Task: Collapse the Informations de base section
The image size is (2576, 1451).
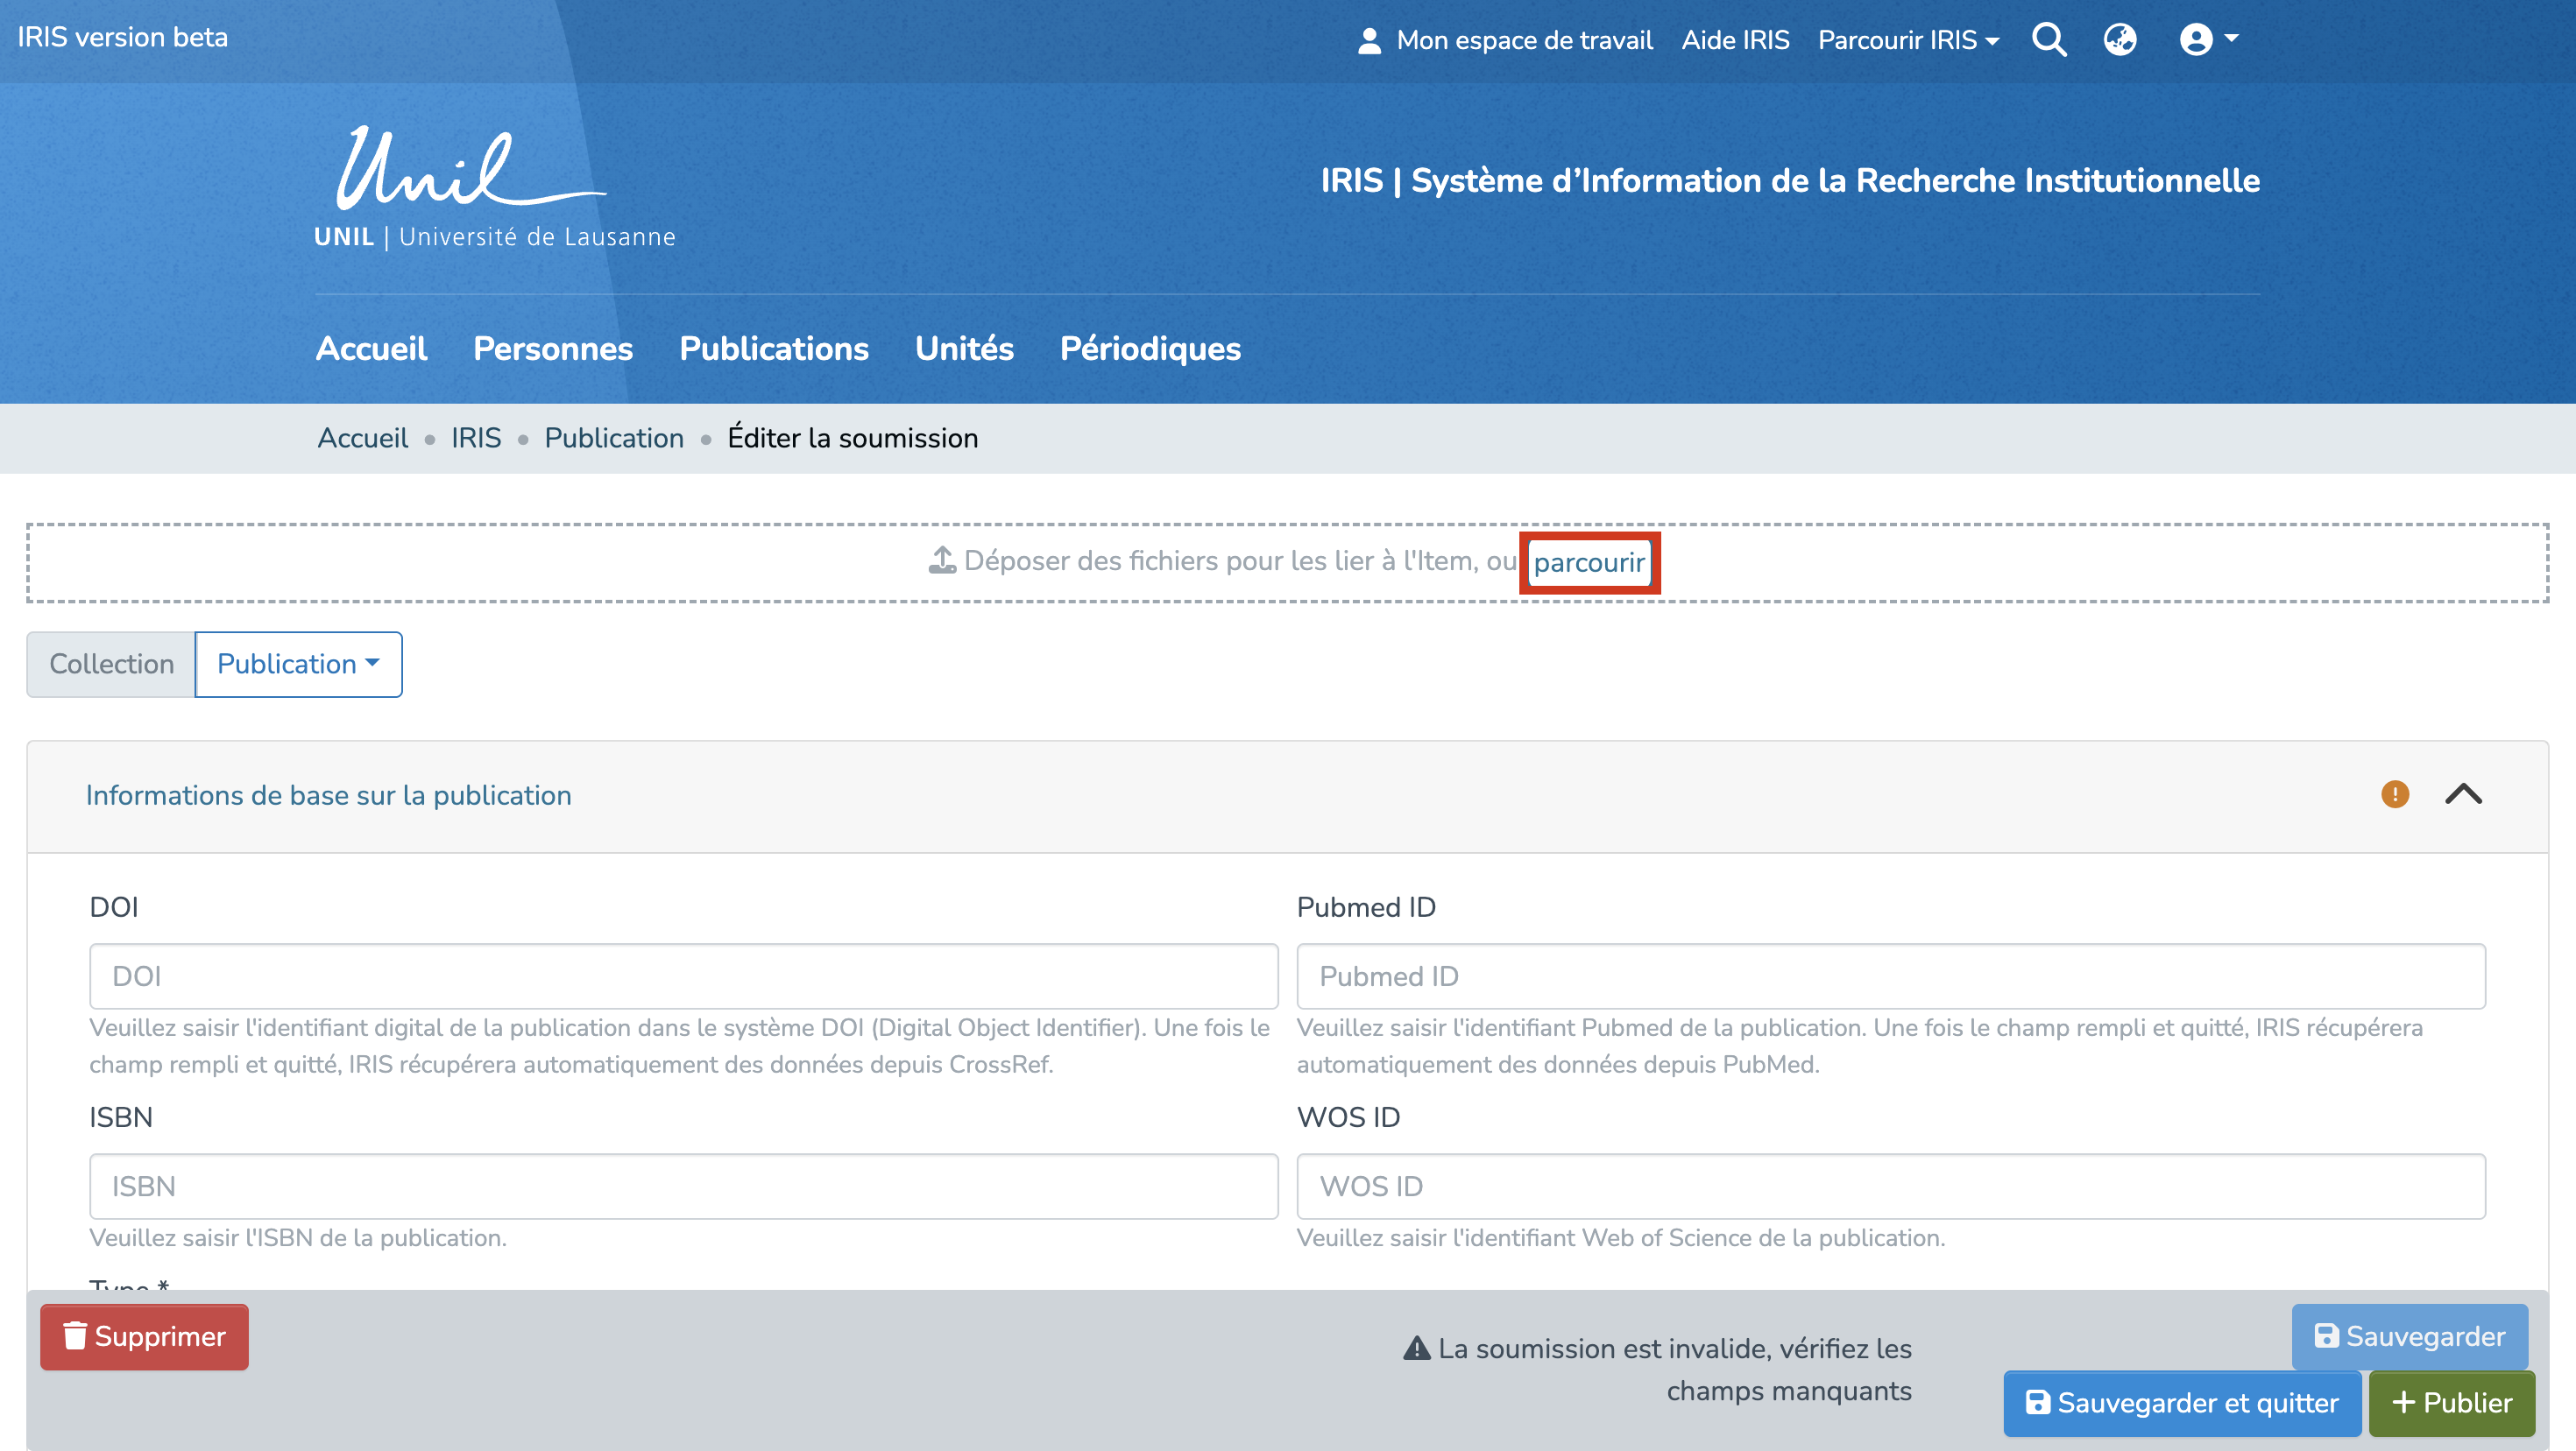Action: [2463, 794]
